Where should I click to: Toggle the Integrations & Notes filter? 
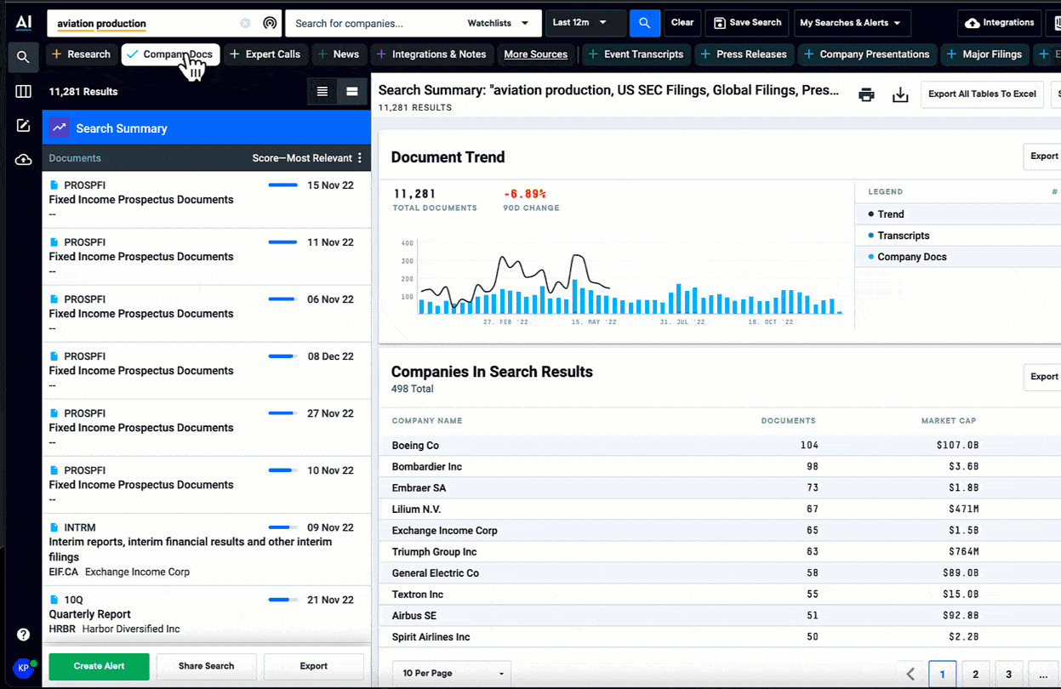pyautogui.click(x=431, y=54)
